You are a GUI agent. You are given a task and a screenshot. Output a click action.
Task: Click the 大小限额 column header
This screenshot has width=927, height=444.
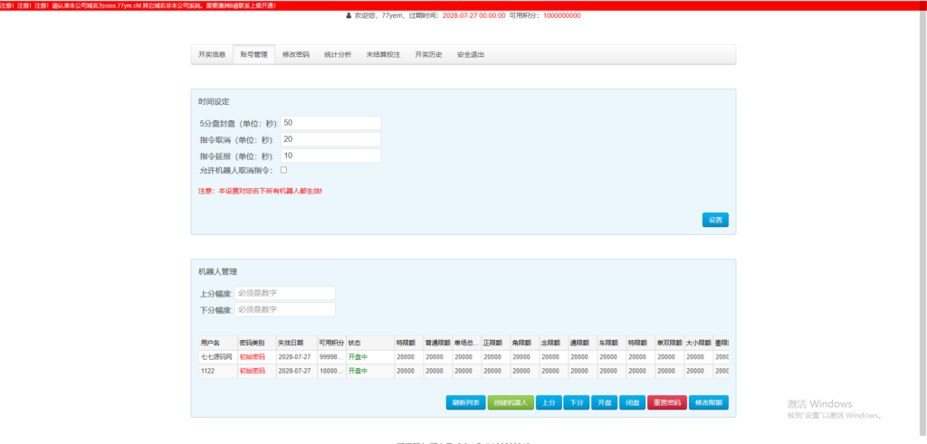pyautogui.click(x=698, y=343)
